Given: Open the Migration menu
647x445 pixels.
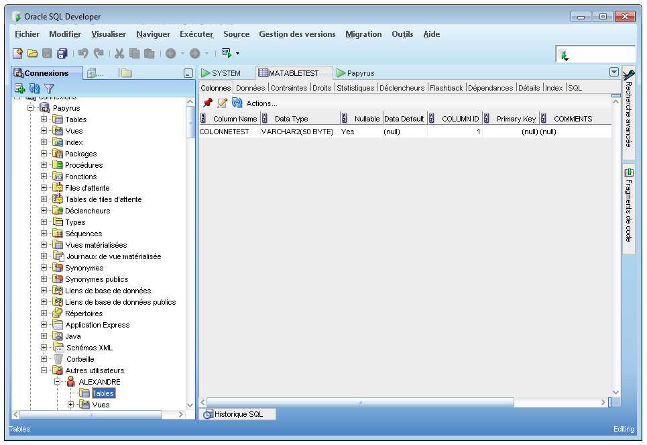Looking at the screenshot, I should 363,34.
